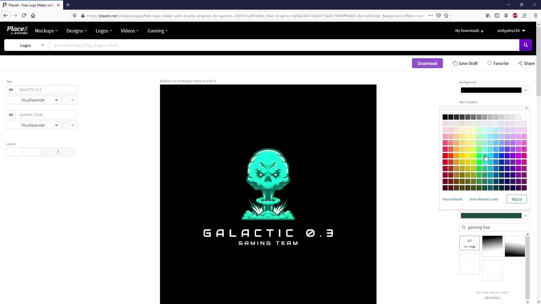Click the main graphic color dropdown expander

(526, 215)
